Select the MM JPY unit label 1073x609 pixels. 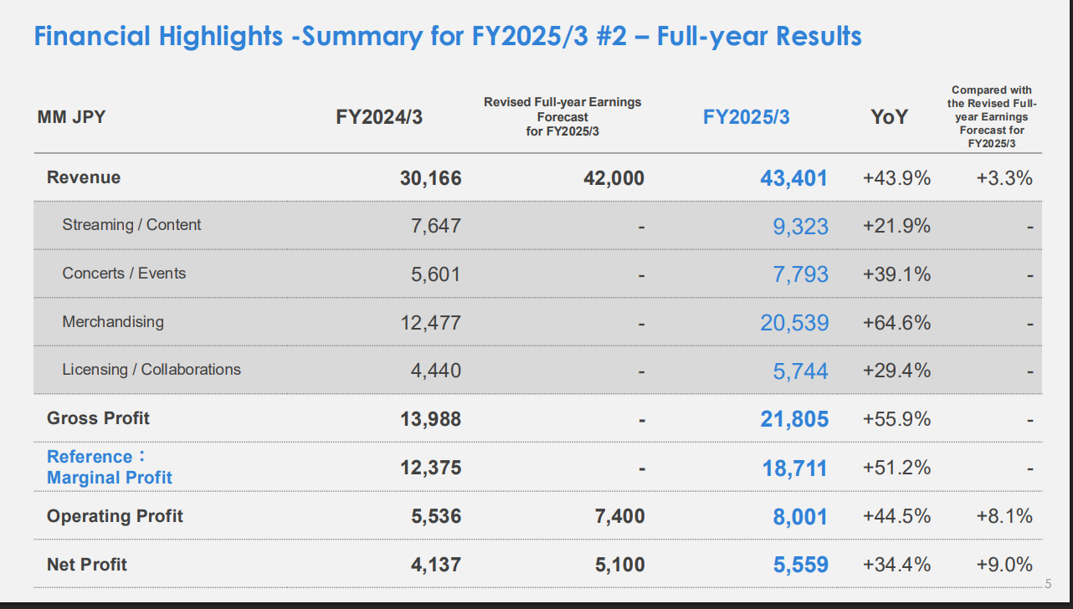(72, 117)
